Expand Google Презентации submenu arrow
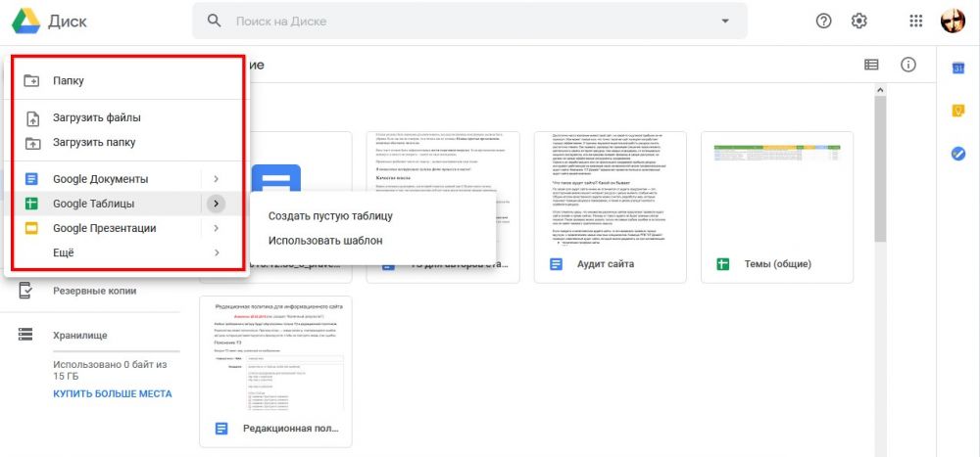 [x=216, y=229]
